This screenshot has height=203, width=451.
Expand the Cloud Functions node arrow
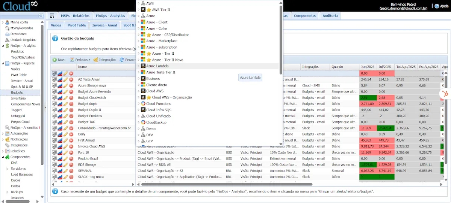click(x=139, y=103)
